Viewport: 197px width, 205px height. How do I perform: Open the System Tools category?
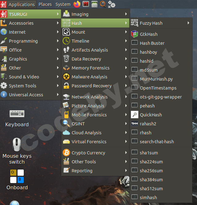pyautogui.click(x=31, y=86)
